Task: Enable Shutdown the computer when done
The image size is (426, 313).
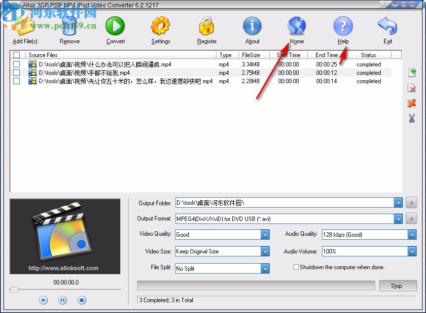Action: click(x=296, y=267)
